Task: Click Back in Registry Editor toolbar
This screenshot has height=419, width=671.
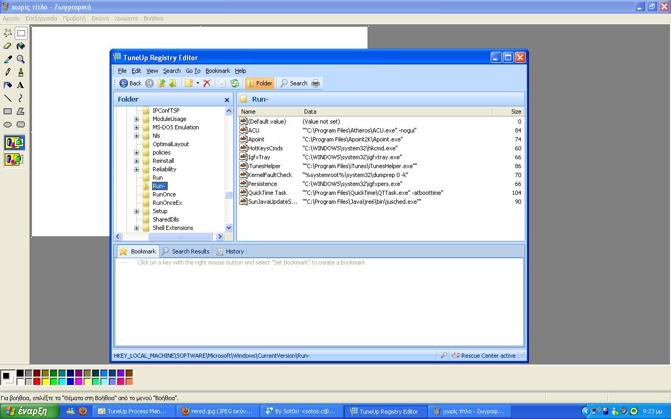Action: [131, 83]
